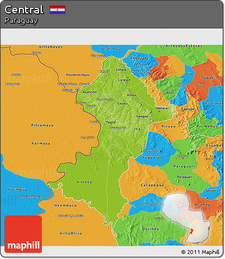
Task: Open the Paraguay locator inset map
Action: (x=186, y=218)
